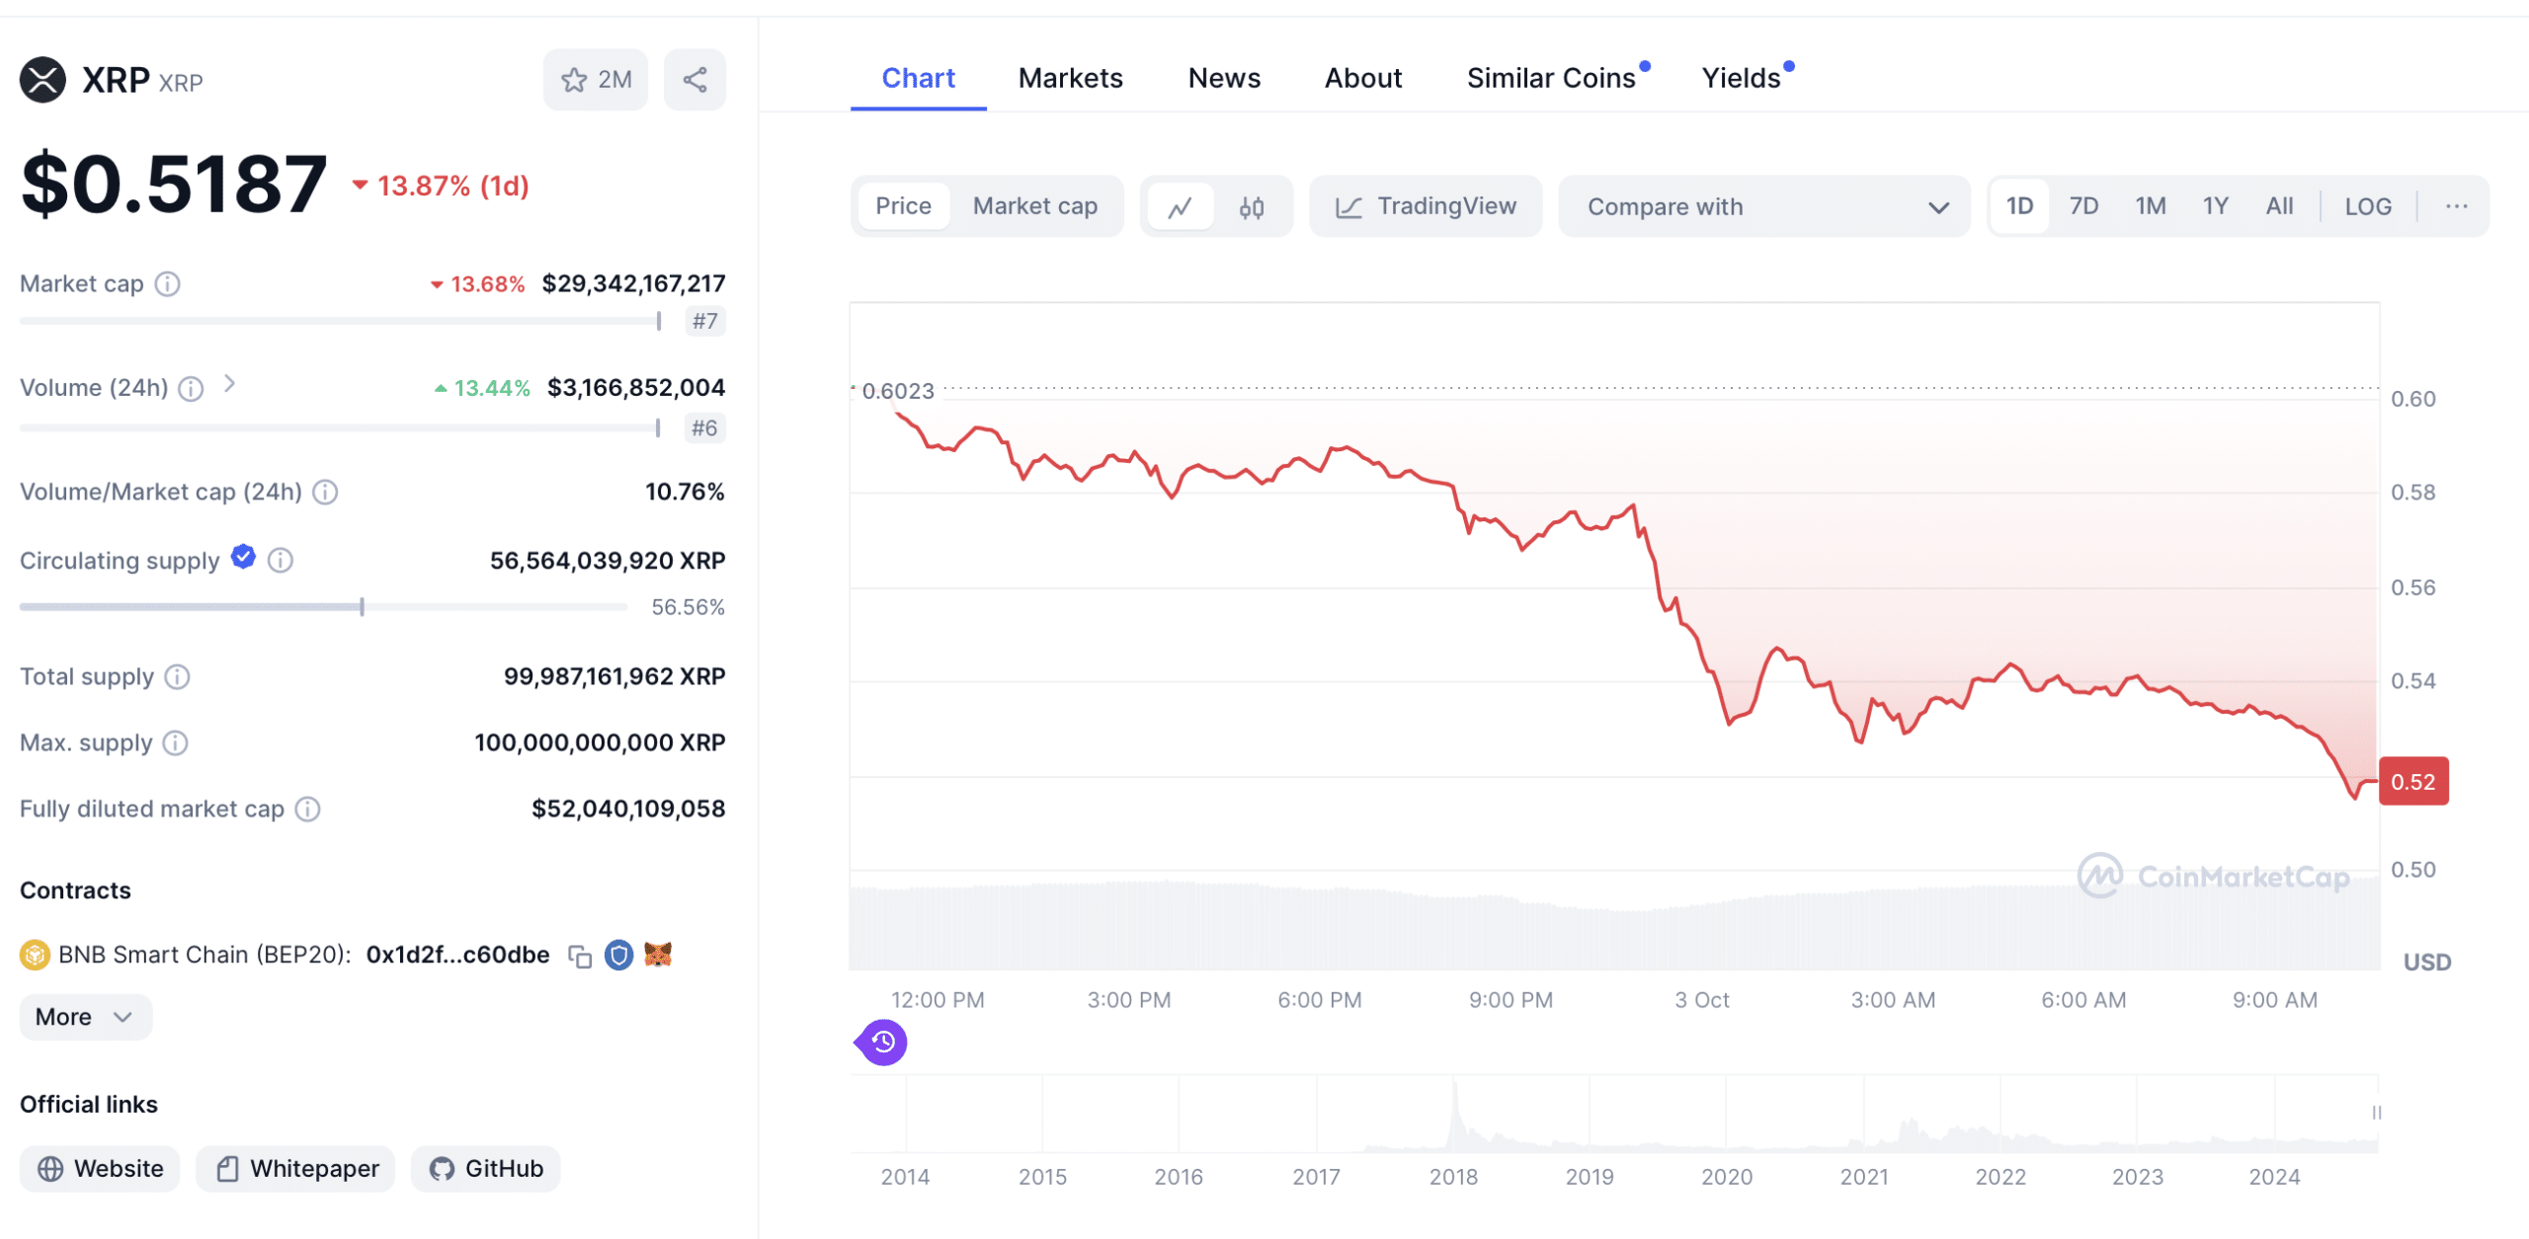Select the 1D time range
Screen dimensions: 2529x1239
(2019, 206)
